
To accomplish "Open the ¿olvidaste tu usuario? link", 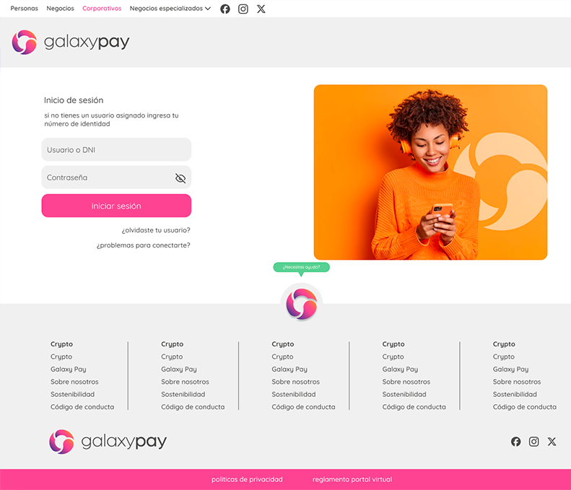I will point(156,230).
